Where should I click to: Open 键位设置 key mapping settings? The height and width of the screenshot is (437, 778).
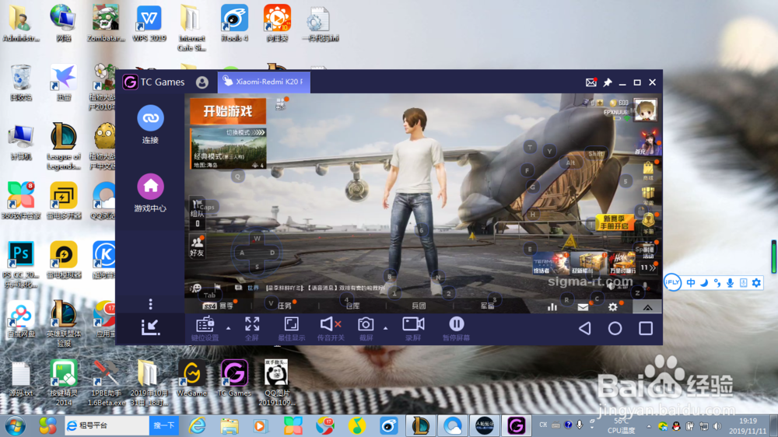click(x=205, y=328)
